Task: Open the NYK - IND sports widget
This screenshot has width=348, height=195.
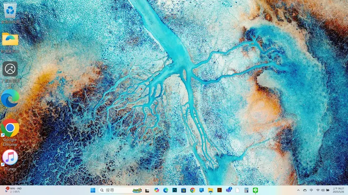Action: [x=14, y=190]
